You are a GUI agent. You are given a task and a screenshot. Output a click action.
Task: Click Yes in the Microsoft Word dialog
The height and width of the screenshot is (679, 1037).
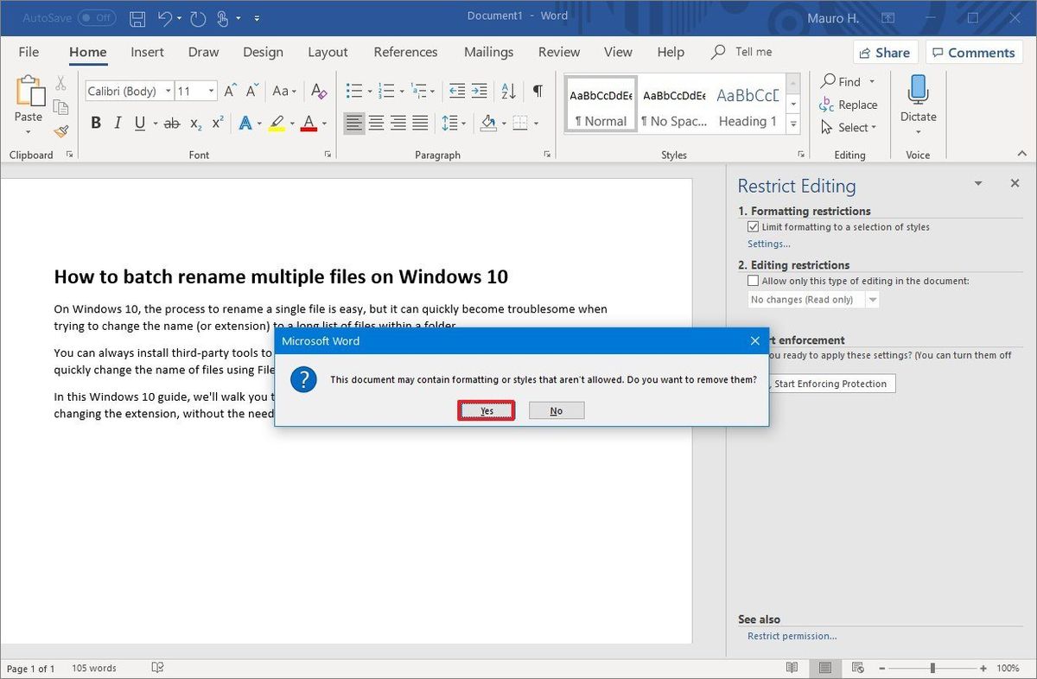click(x=486, y=410)
